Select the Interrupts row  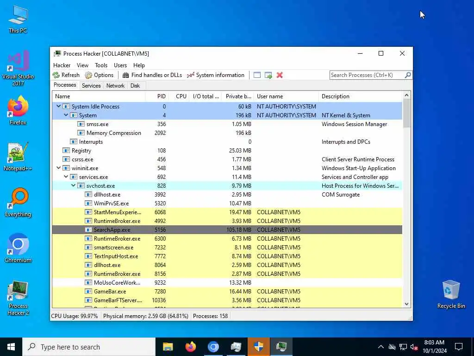coord(227,142)
